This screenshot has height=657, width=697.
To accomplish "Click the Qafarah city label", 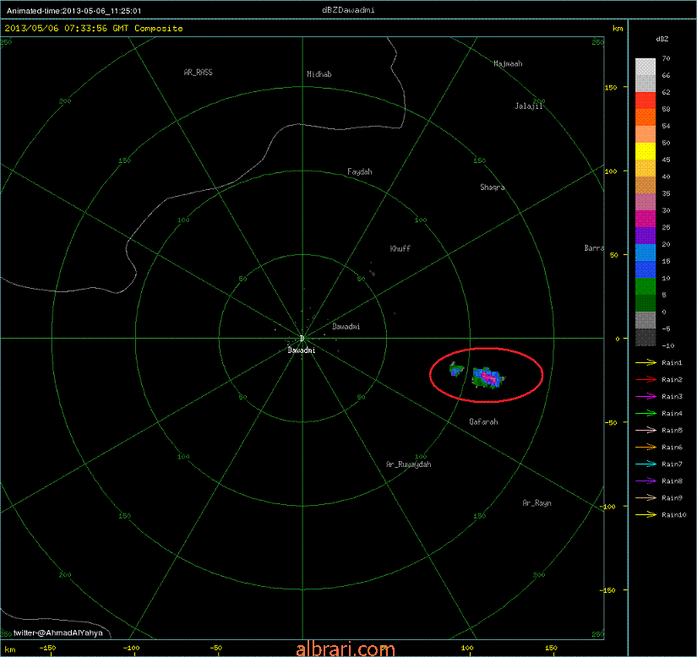I will (x=483, y=421).
